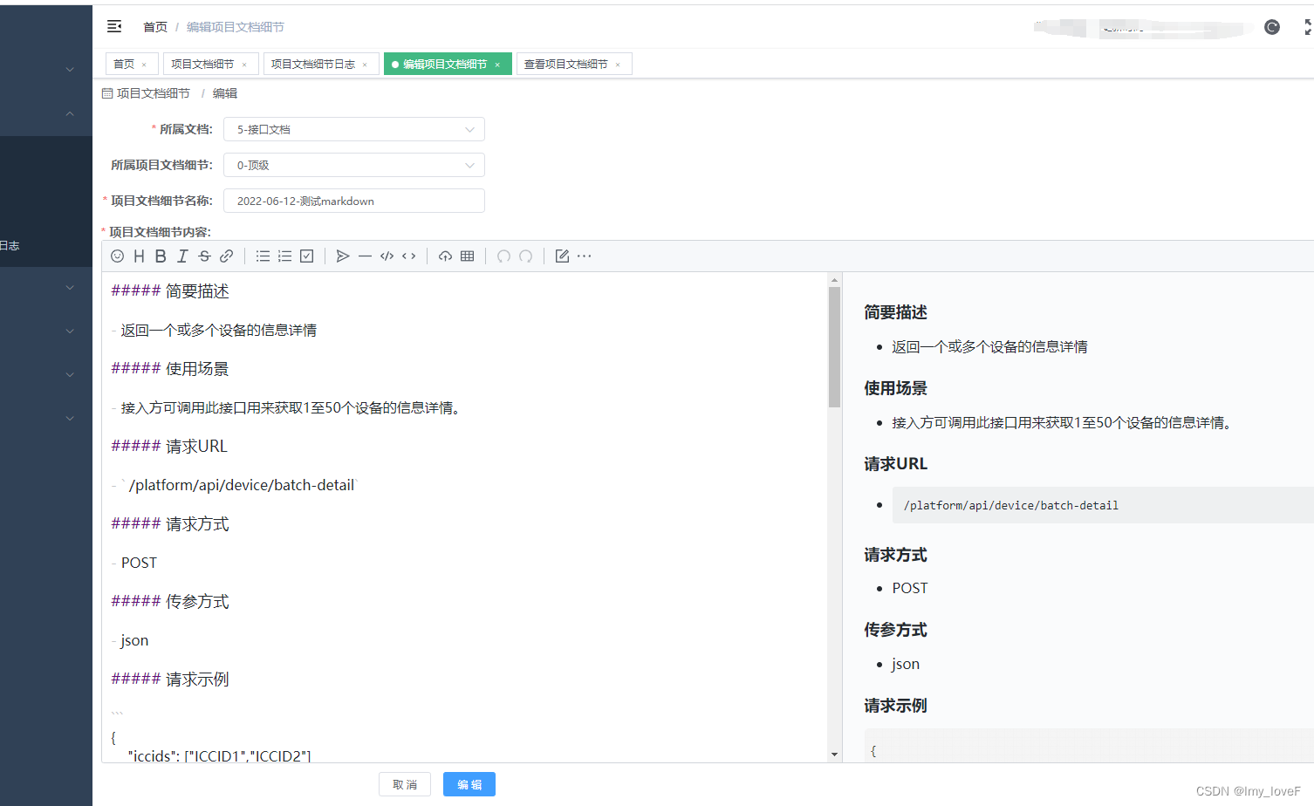The height and width of the screenshot is (806, 1314).
Task: Switch to the 查看项目文档细节 tab
Action: [565, 63]
